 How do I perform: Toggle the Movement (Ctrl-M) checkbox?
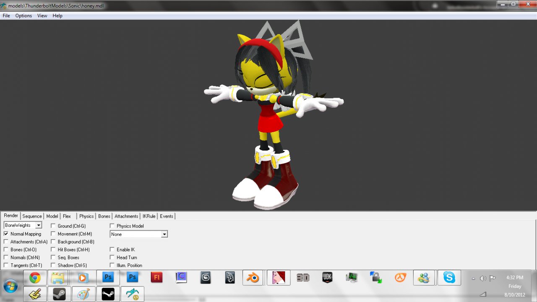click(x=53, y=234)
